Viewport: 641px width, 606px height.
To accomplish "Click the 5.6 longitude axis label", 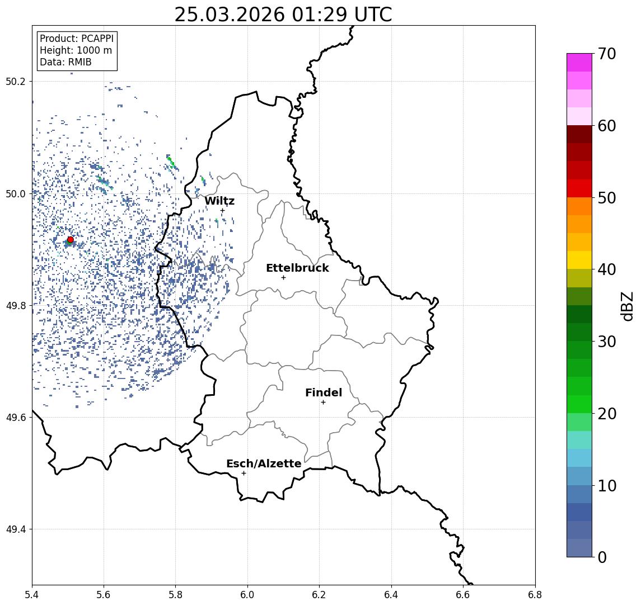I will [x=104, y=595].
